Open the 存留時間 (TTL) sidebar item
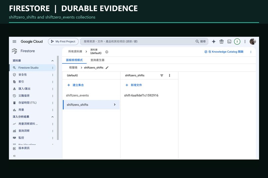 [27, 103]
